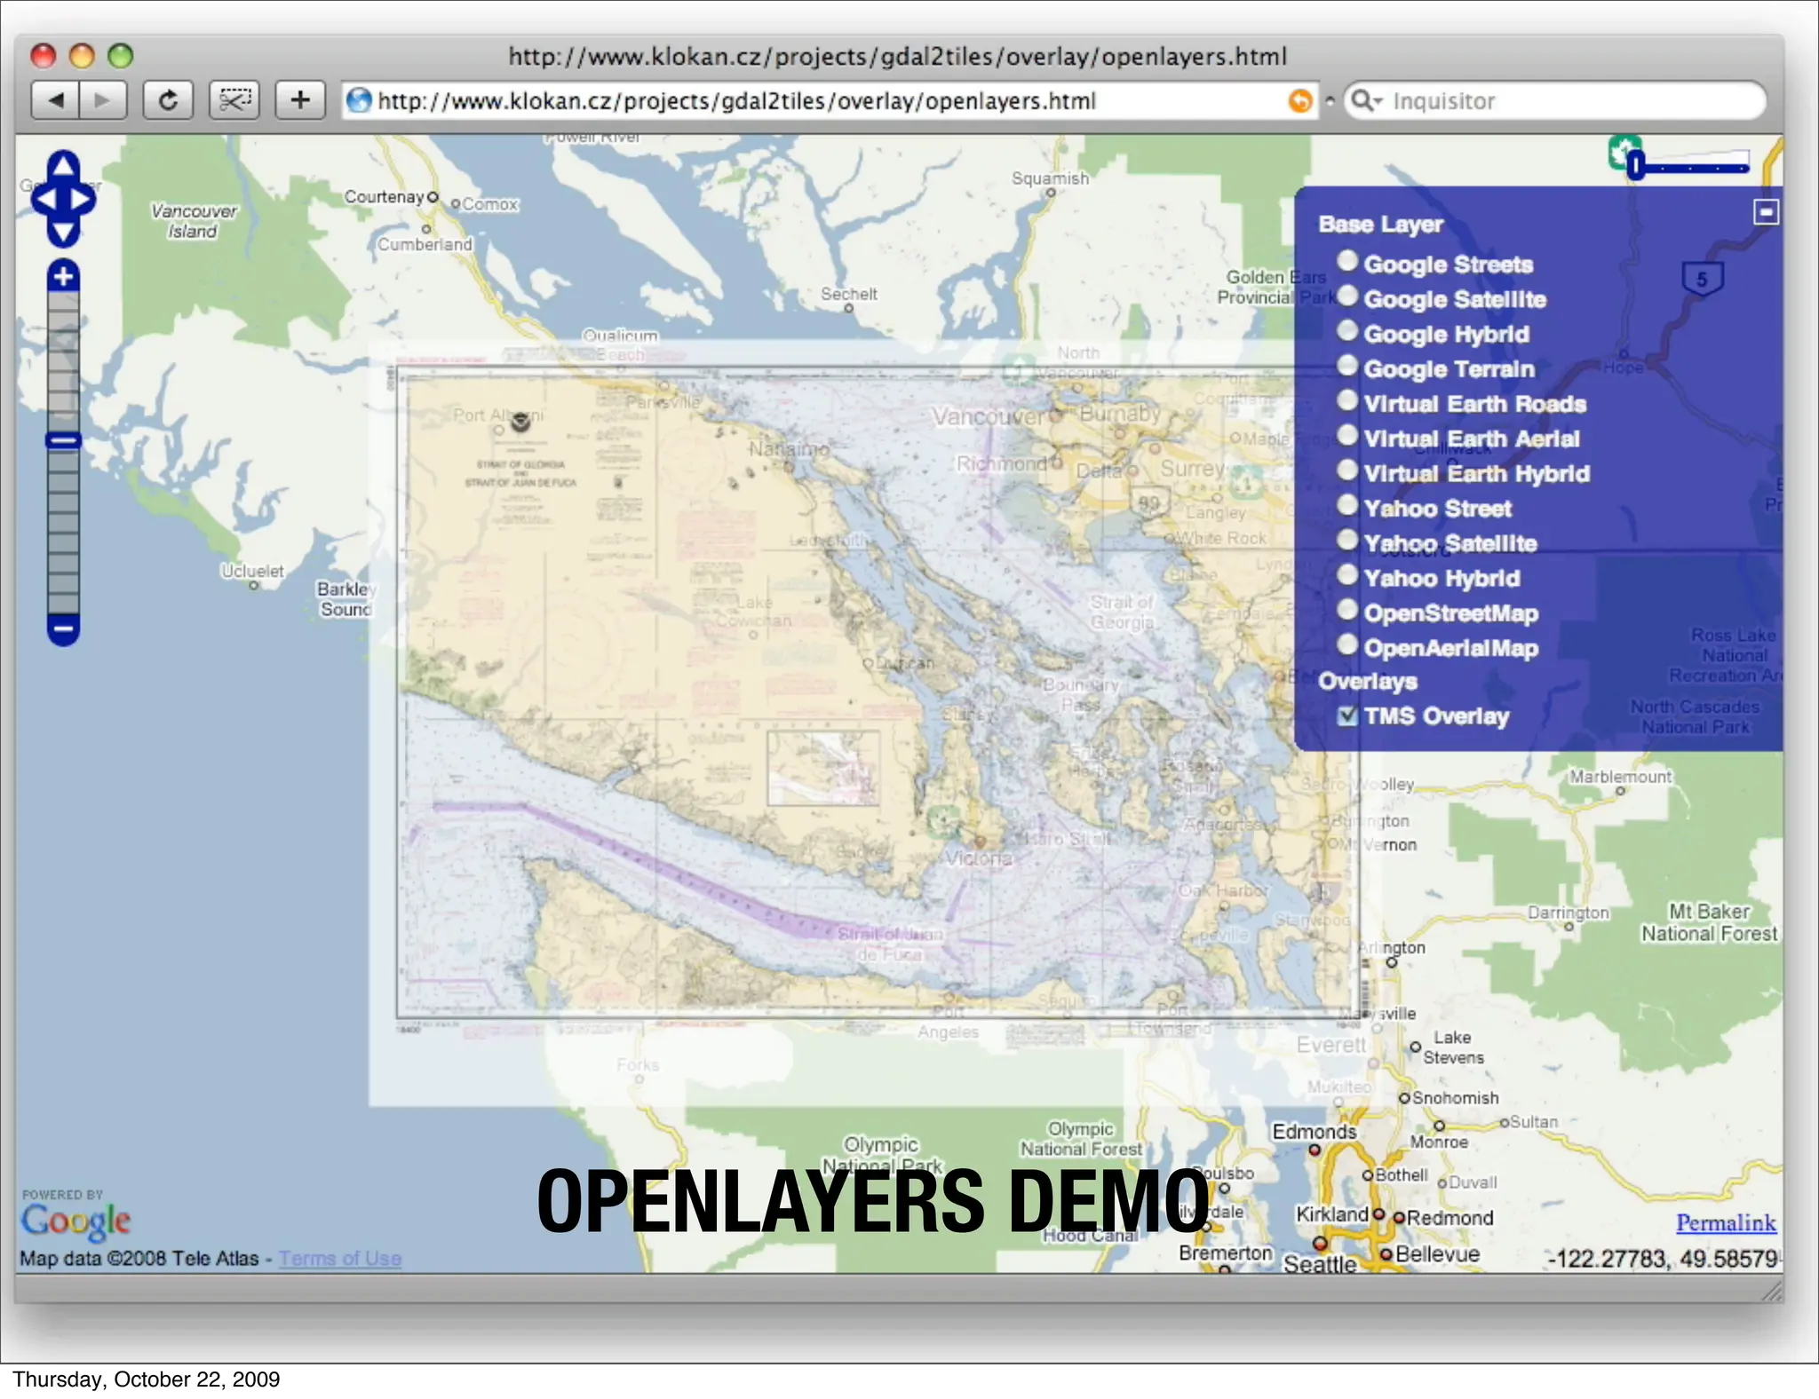Click the overlay opacity slider handle
Viewport: 1819px width, 1399px height.
click(1635, 166)
